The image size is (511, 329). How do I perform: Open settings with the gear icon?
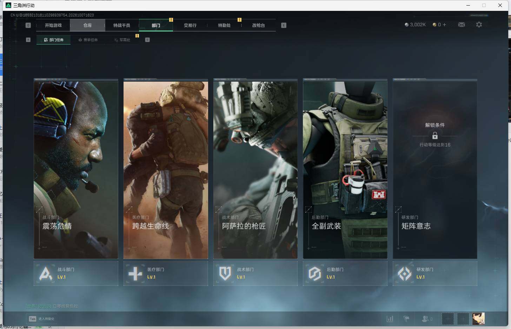tap(479, 25)
